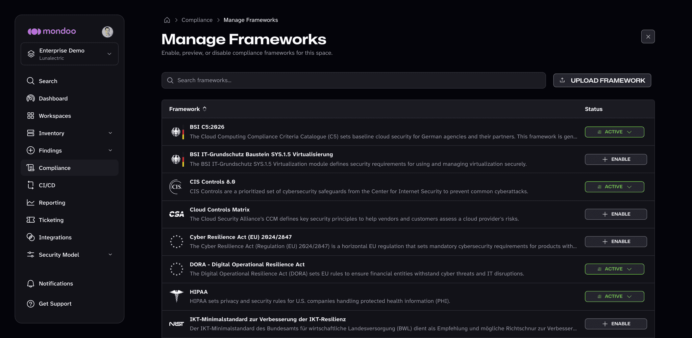Image resolution: width=692 pixels, height=338 pixels.
Task: Click the Compliance icon in sidebar
Action: tap(30, 168)
